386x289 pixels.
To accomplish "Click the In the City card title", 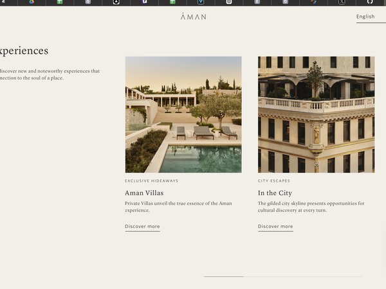I will [x=275, y=193].
